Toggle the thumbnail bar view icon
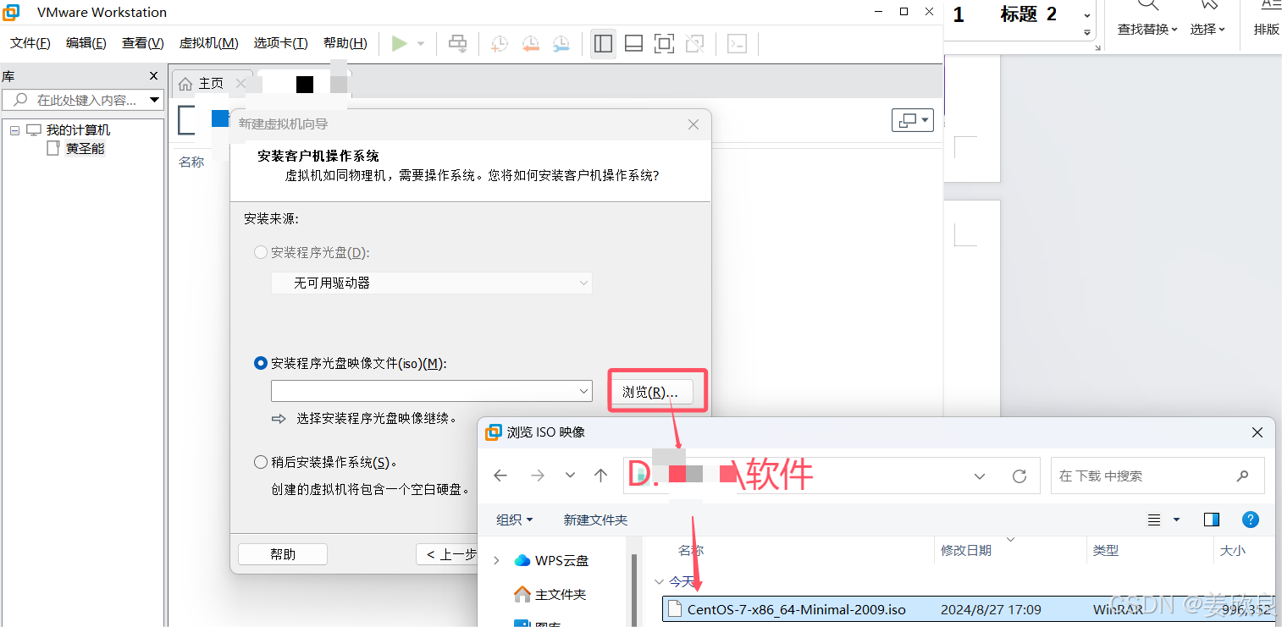Screen dimensions: 1282x627 (633, 43)
